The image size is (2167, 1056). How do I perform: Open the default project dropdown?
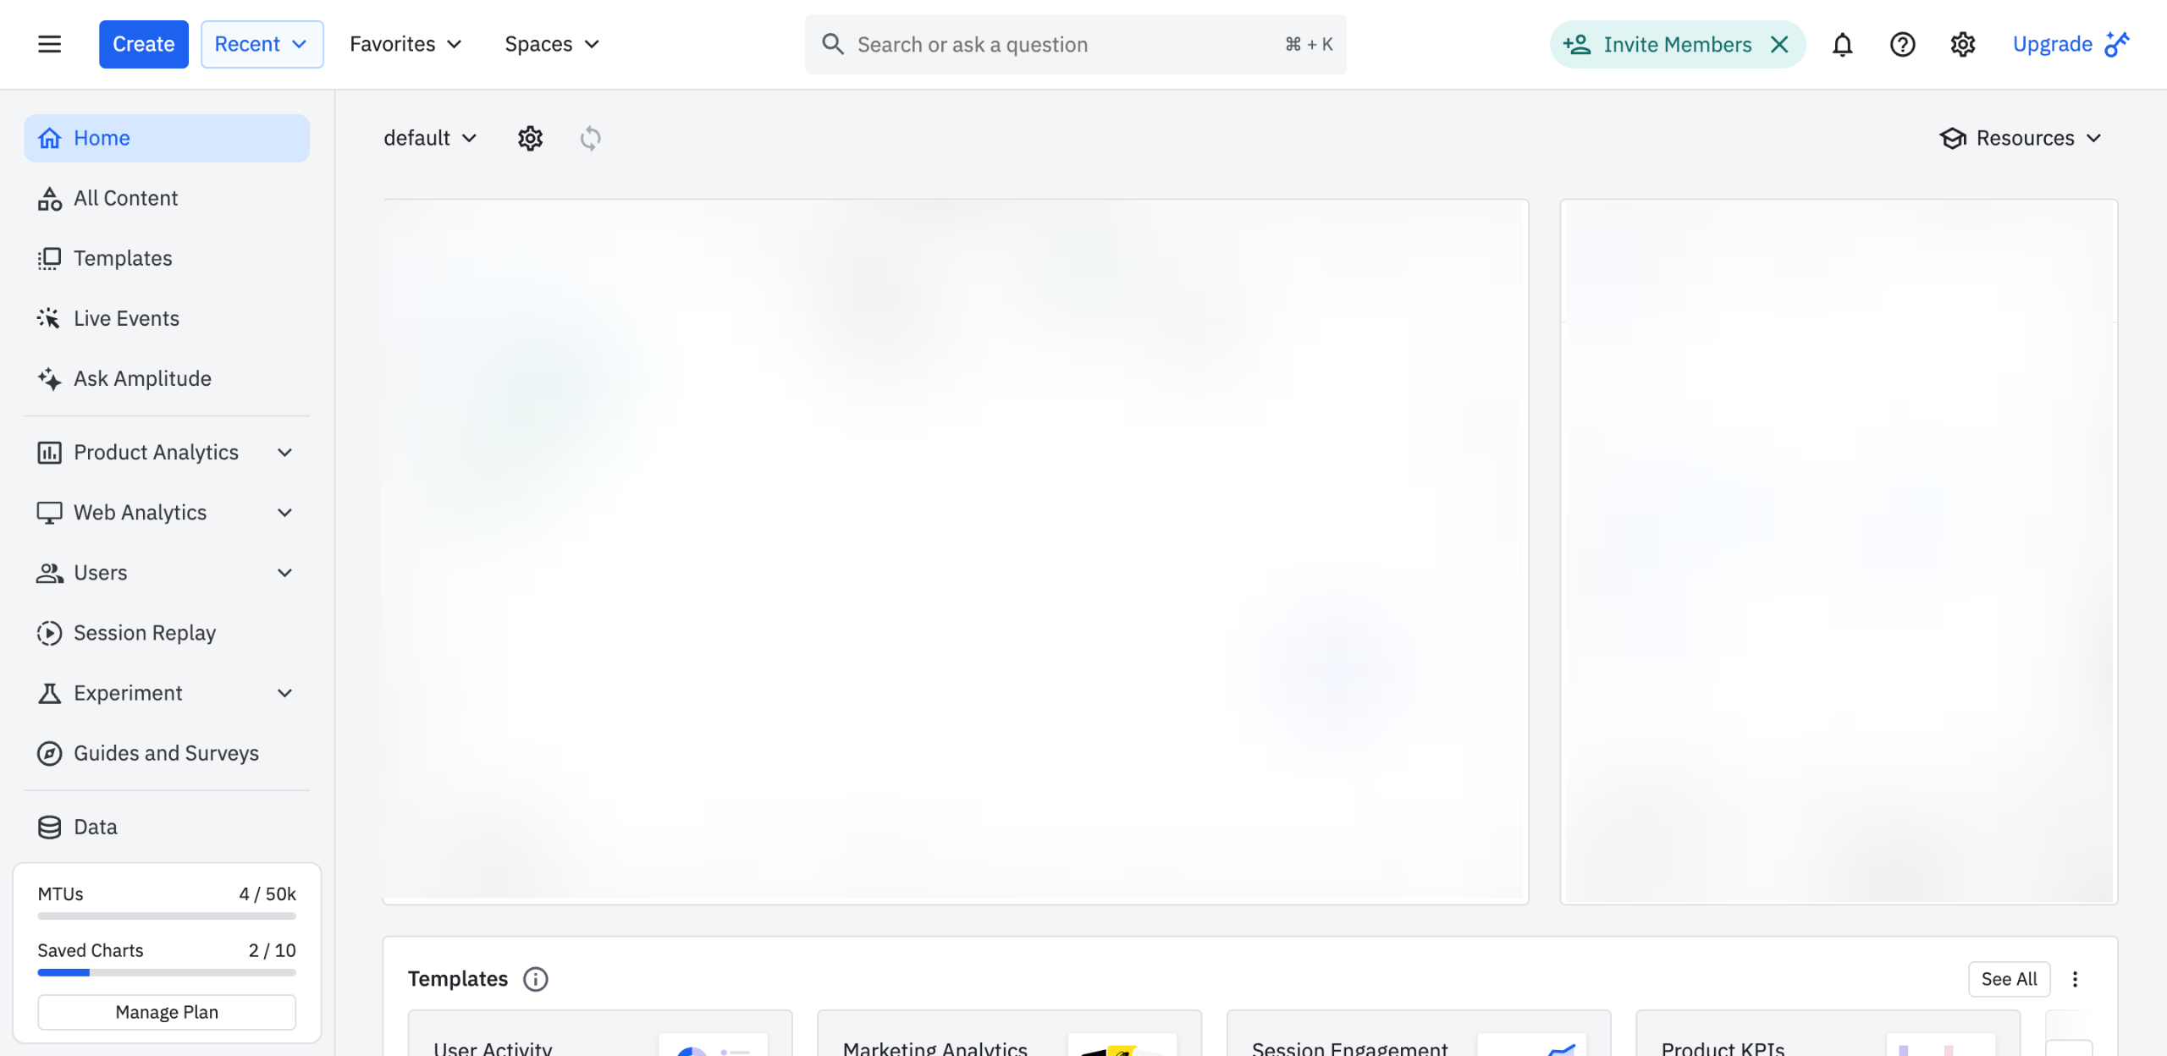point(430,138)
